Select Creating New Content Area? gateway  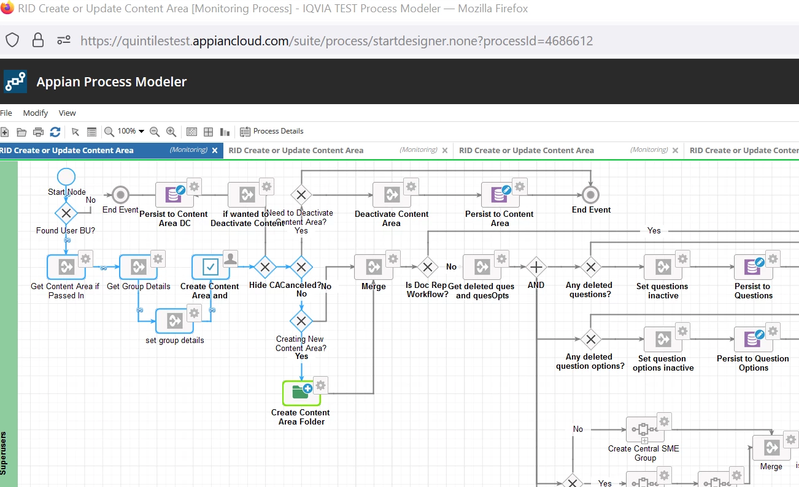pyautogui.click(x=301, y=321)
